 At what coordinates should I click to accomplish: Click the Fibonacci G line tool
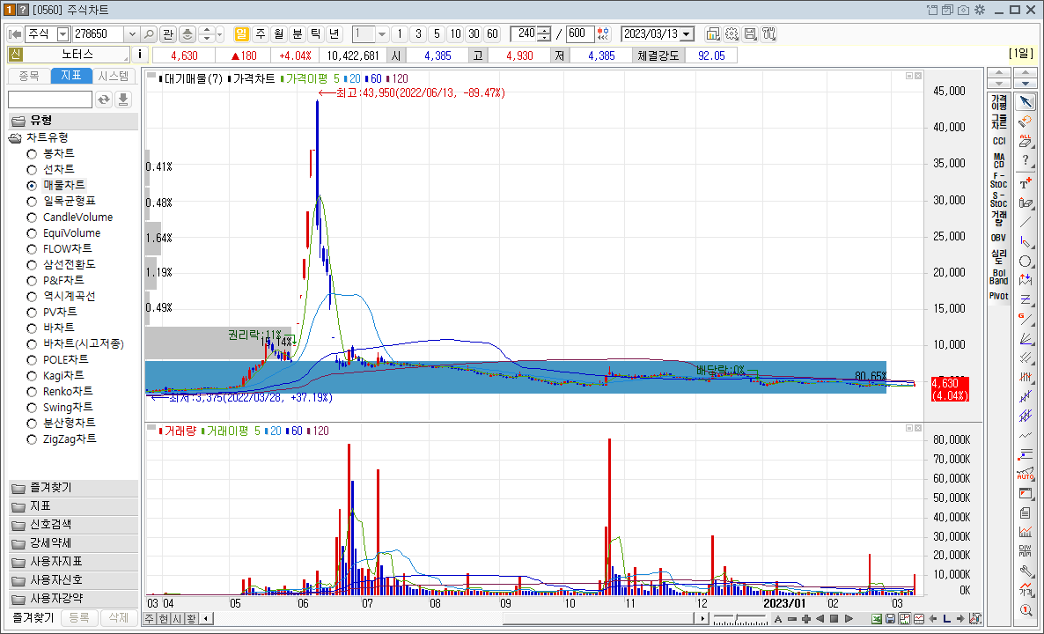[x=1026, y=319]
